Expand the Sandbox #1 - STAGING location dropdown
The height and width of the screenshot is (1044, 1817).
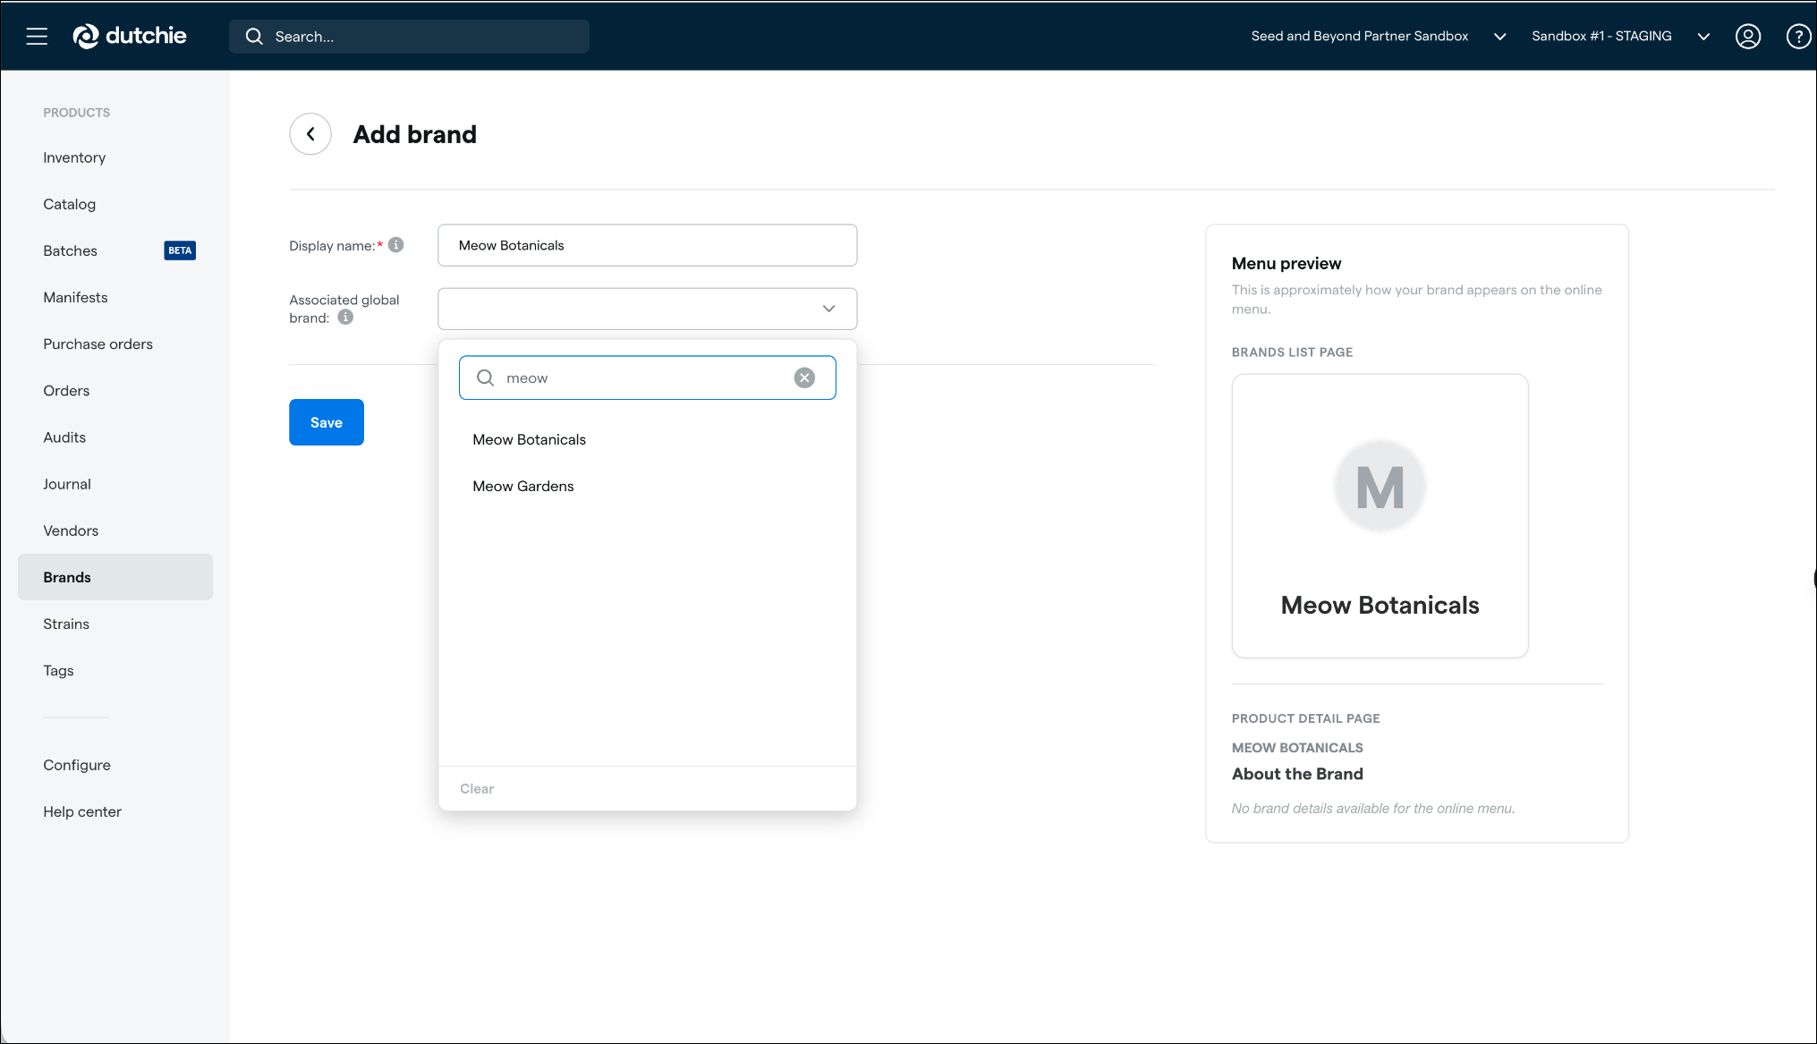coord(1703,37)
